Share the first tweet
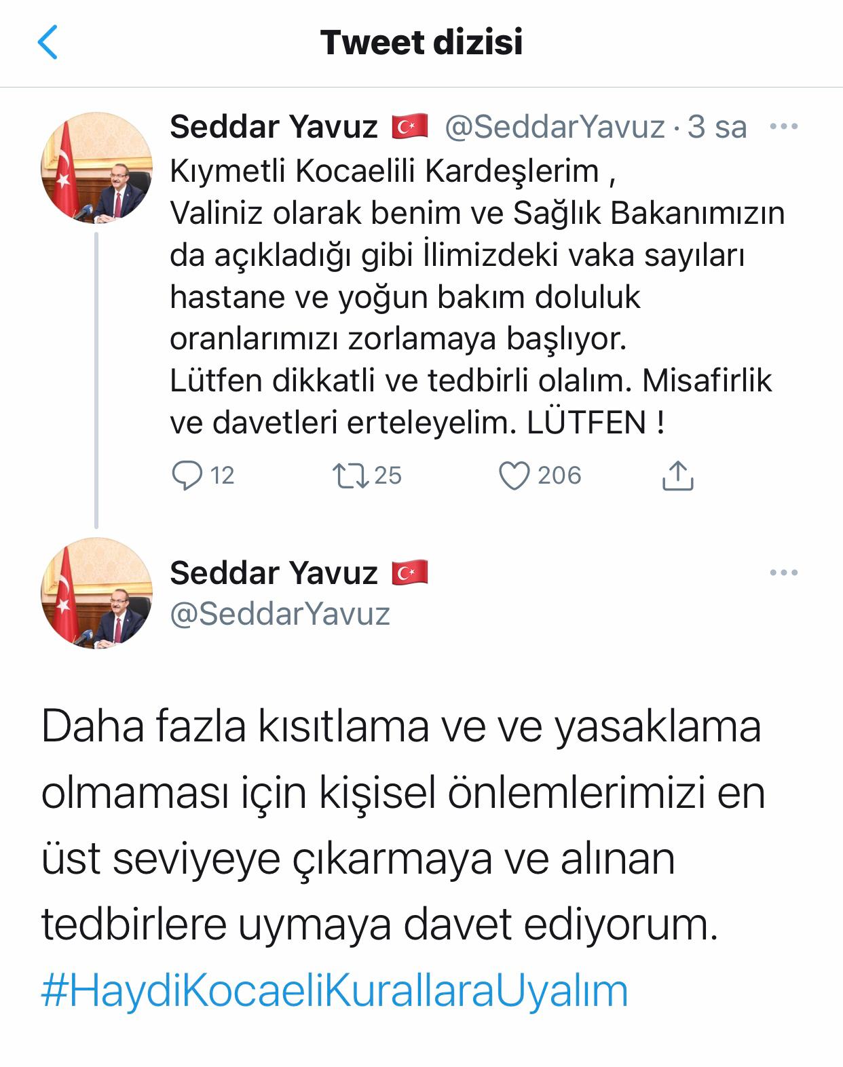This screenshot has width=843, height=1067. click(677, 476)
